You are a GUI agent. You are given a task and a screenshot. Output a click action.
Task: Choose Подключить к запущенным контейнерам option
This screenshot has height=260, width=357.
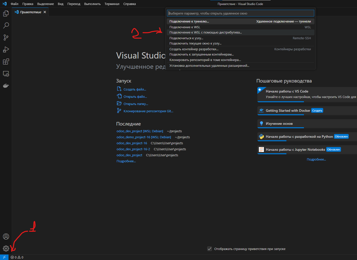241,54
